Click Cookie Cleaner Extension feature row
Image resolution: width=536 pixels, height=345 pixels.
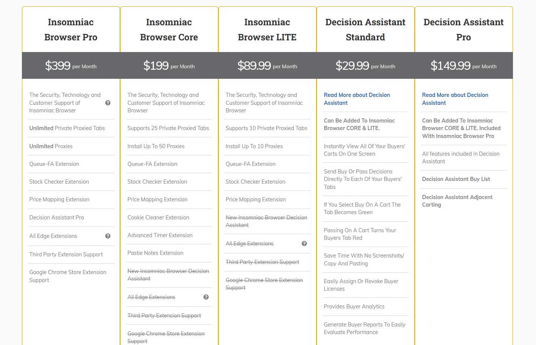tap(158, 218)
